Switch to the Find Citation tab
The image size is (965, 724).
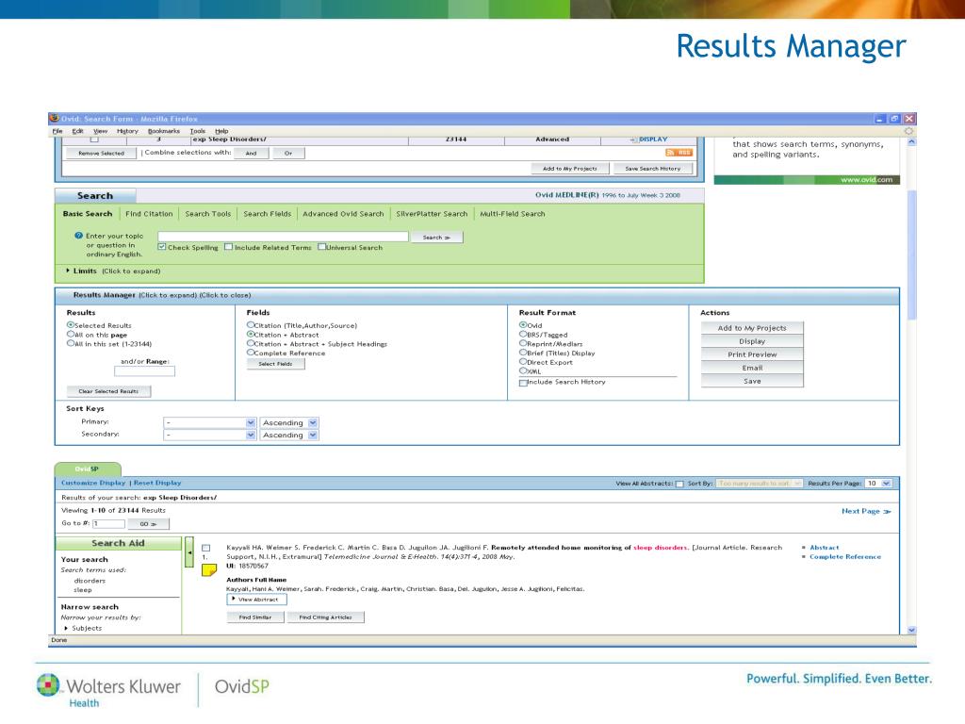coord(149,214)
